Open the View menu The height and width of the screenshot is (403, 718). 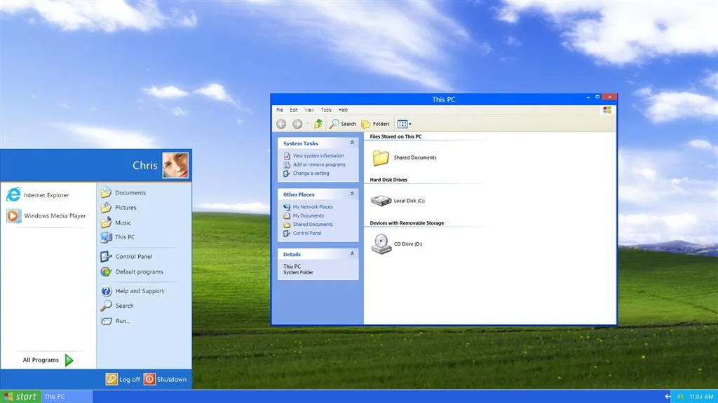[x=309, y=110]
